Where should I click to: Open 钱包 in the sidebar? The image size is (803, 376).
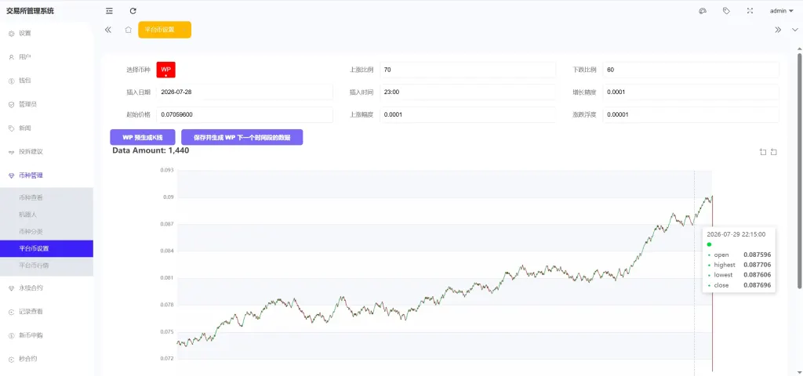46,81
